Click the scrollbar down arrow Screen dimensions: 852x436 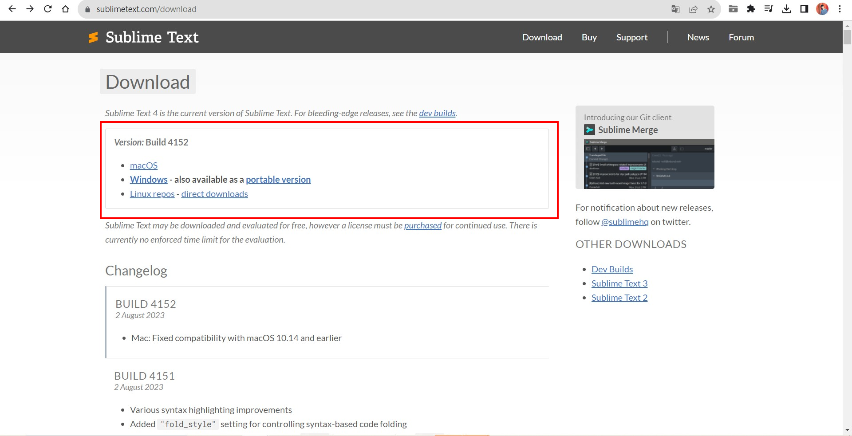(x=847, y=430)
